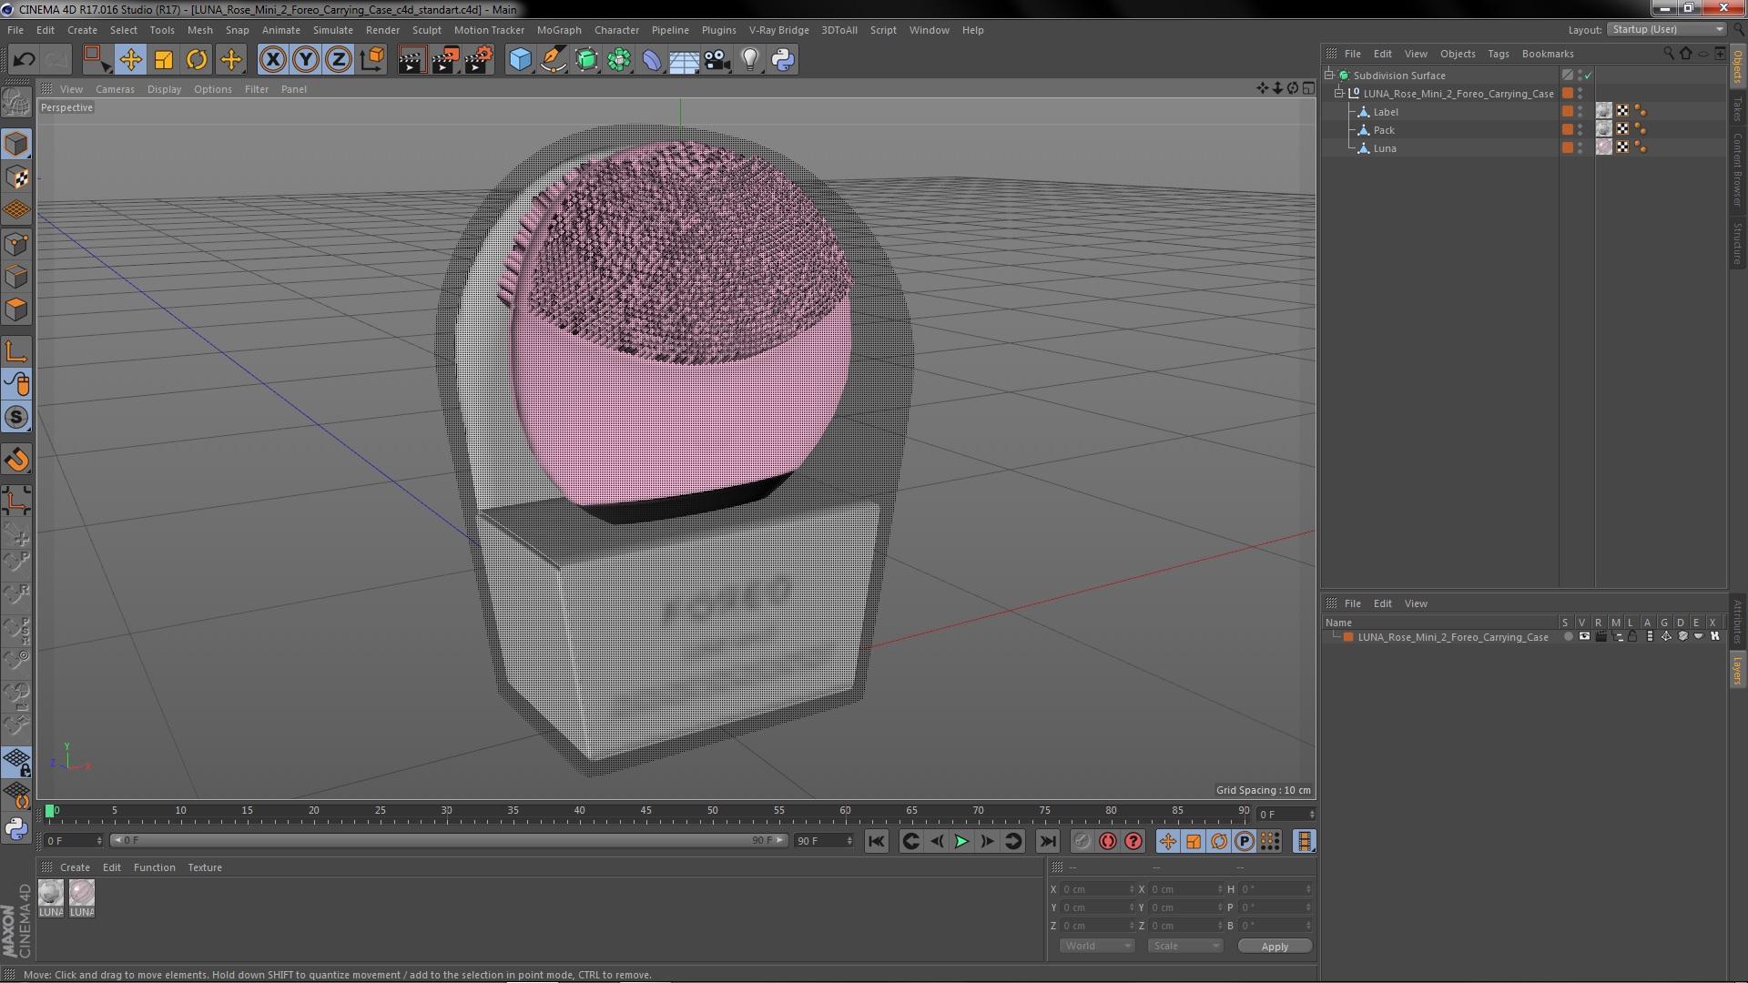Image resolution: width=1748 pixels, height=983 pixels.
Task: Add a Subdivision Surface generator
Action: pyautogui.click(x=586, y=60)
